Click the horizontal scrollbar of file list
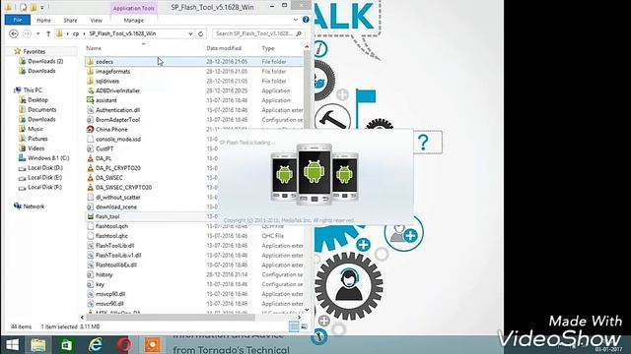Viewport: 631px width, 354px height. [x=171, y=317]
